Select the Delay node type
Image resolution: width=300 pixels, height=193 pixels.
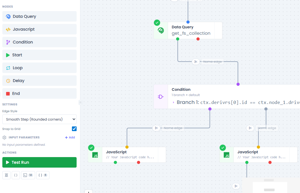39,81
